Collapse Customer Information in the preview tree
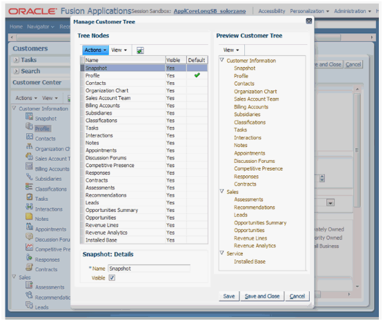The image size is (383, 321). 222,60
